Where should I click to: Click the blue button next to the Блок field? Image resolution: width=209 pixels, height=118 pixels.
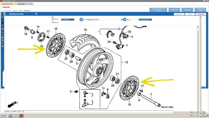tap(145, 20)
